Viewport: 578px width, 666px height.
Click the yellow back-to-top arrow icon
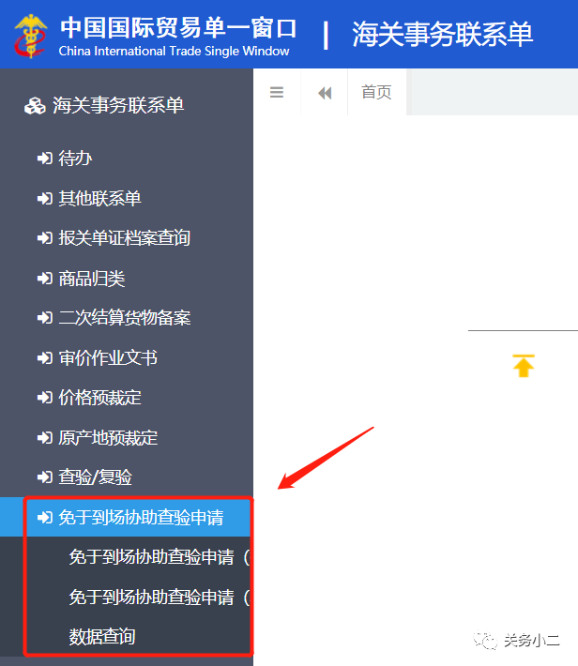pyautogui.click(x=524, y=366)
